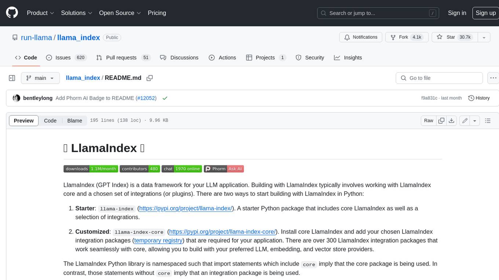Open the file History
Viewport: 499px width, 280px height.
pyautogui.click(x=479, y=98)
